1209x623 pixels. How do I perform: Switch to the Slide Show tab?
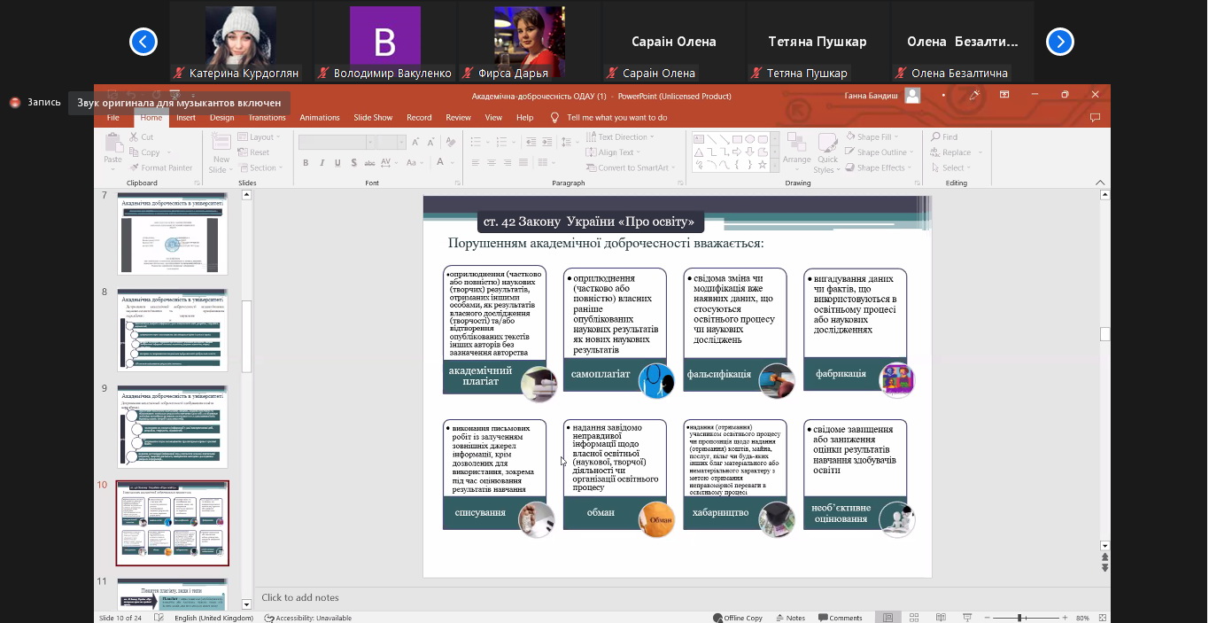pos(373,117)
